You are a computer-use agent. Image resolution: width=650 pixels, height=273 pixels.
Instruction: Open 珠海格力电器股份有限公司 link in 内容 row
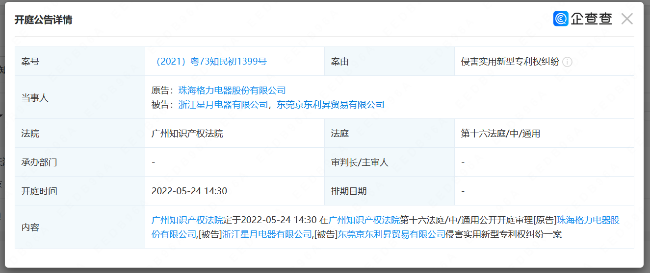click(x=589, y=220)
